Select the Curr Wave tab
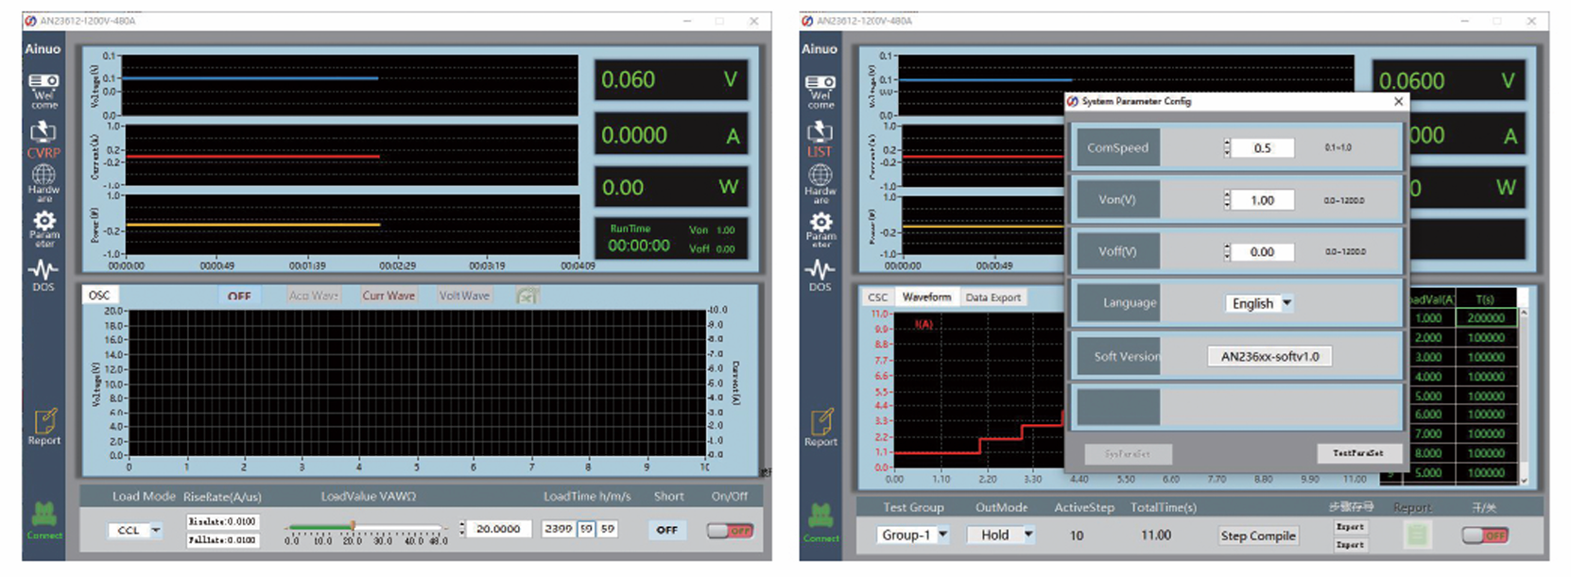1571x577 pixels. click(x=388, y=296)
